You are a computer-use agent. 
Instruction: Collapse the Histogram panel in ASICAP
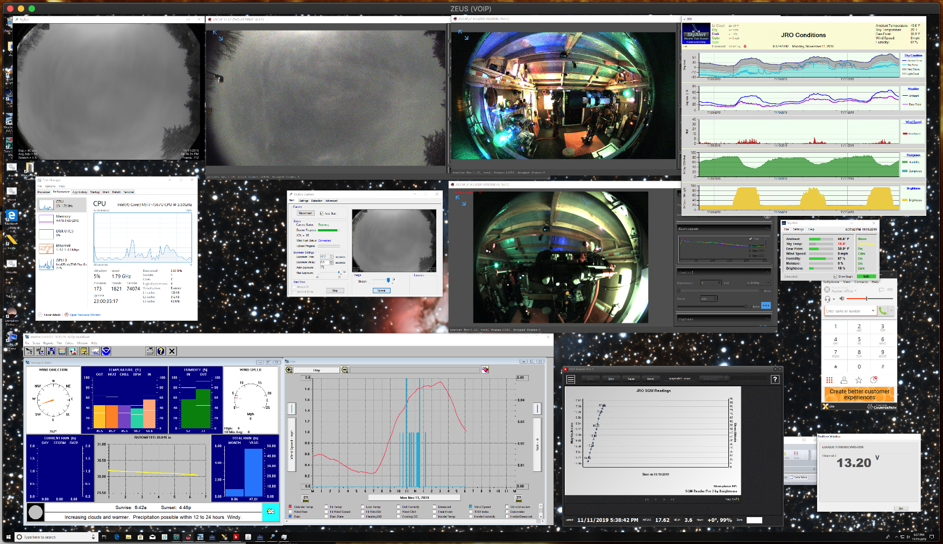tap(768, 229)
